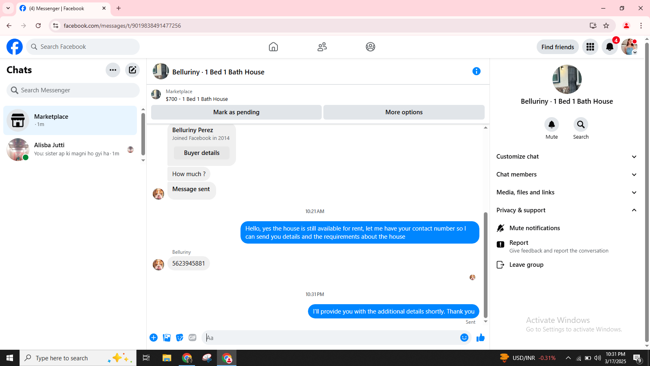
Task: Focus the Search Facebook field
Action: [83, 47]
